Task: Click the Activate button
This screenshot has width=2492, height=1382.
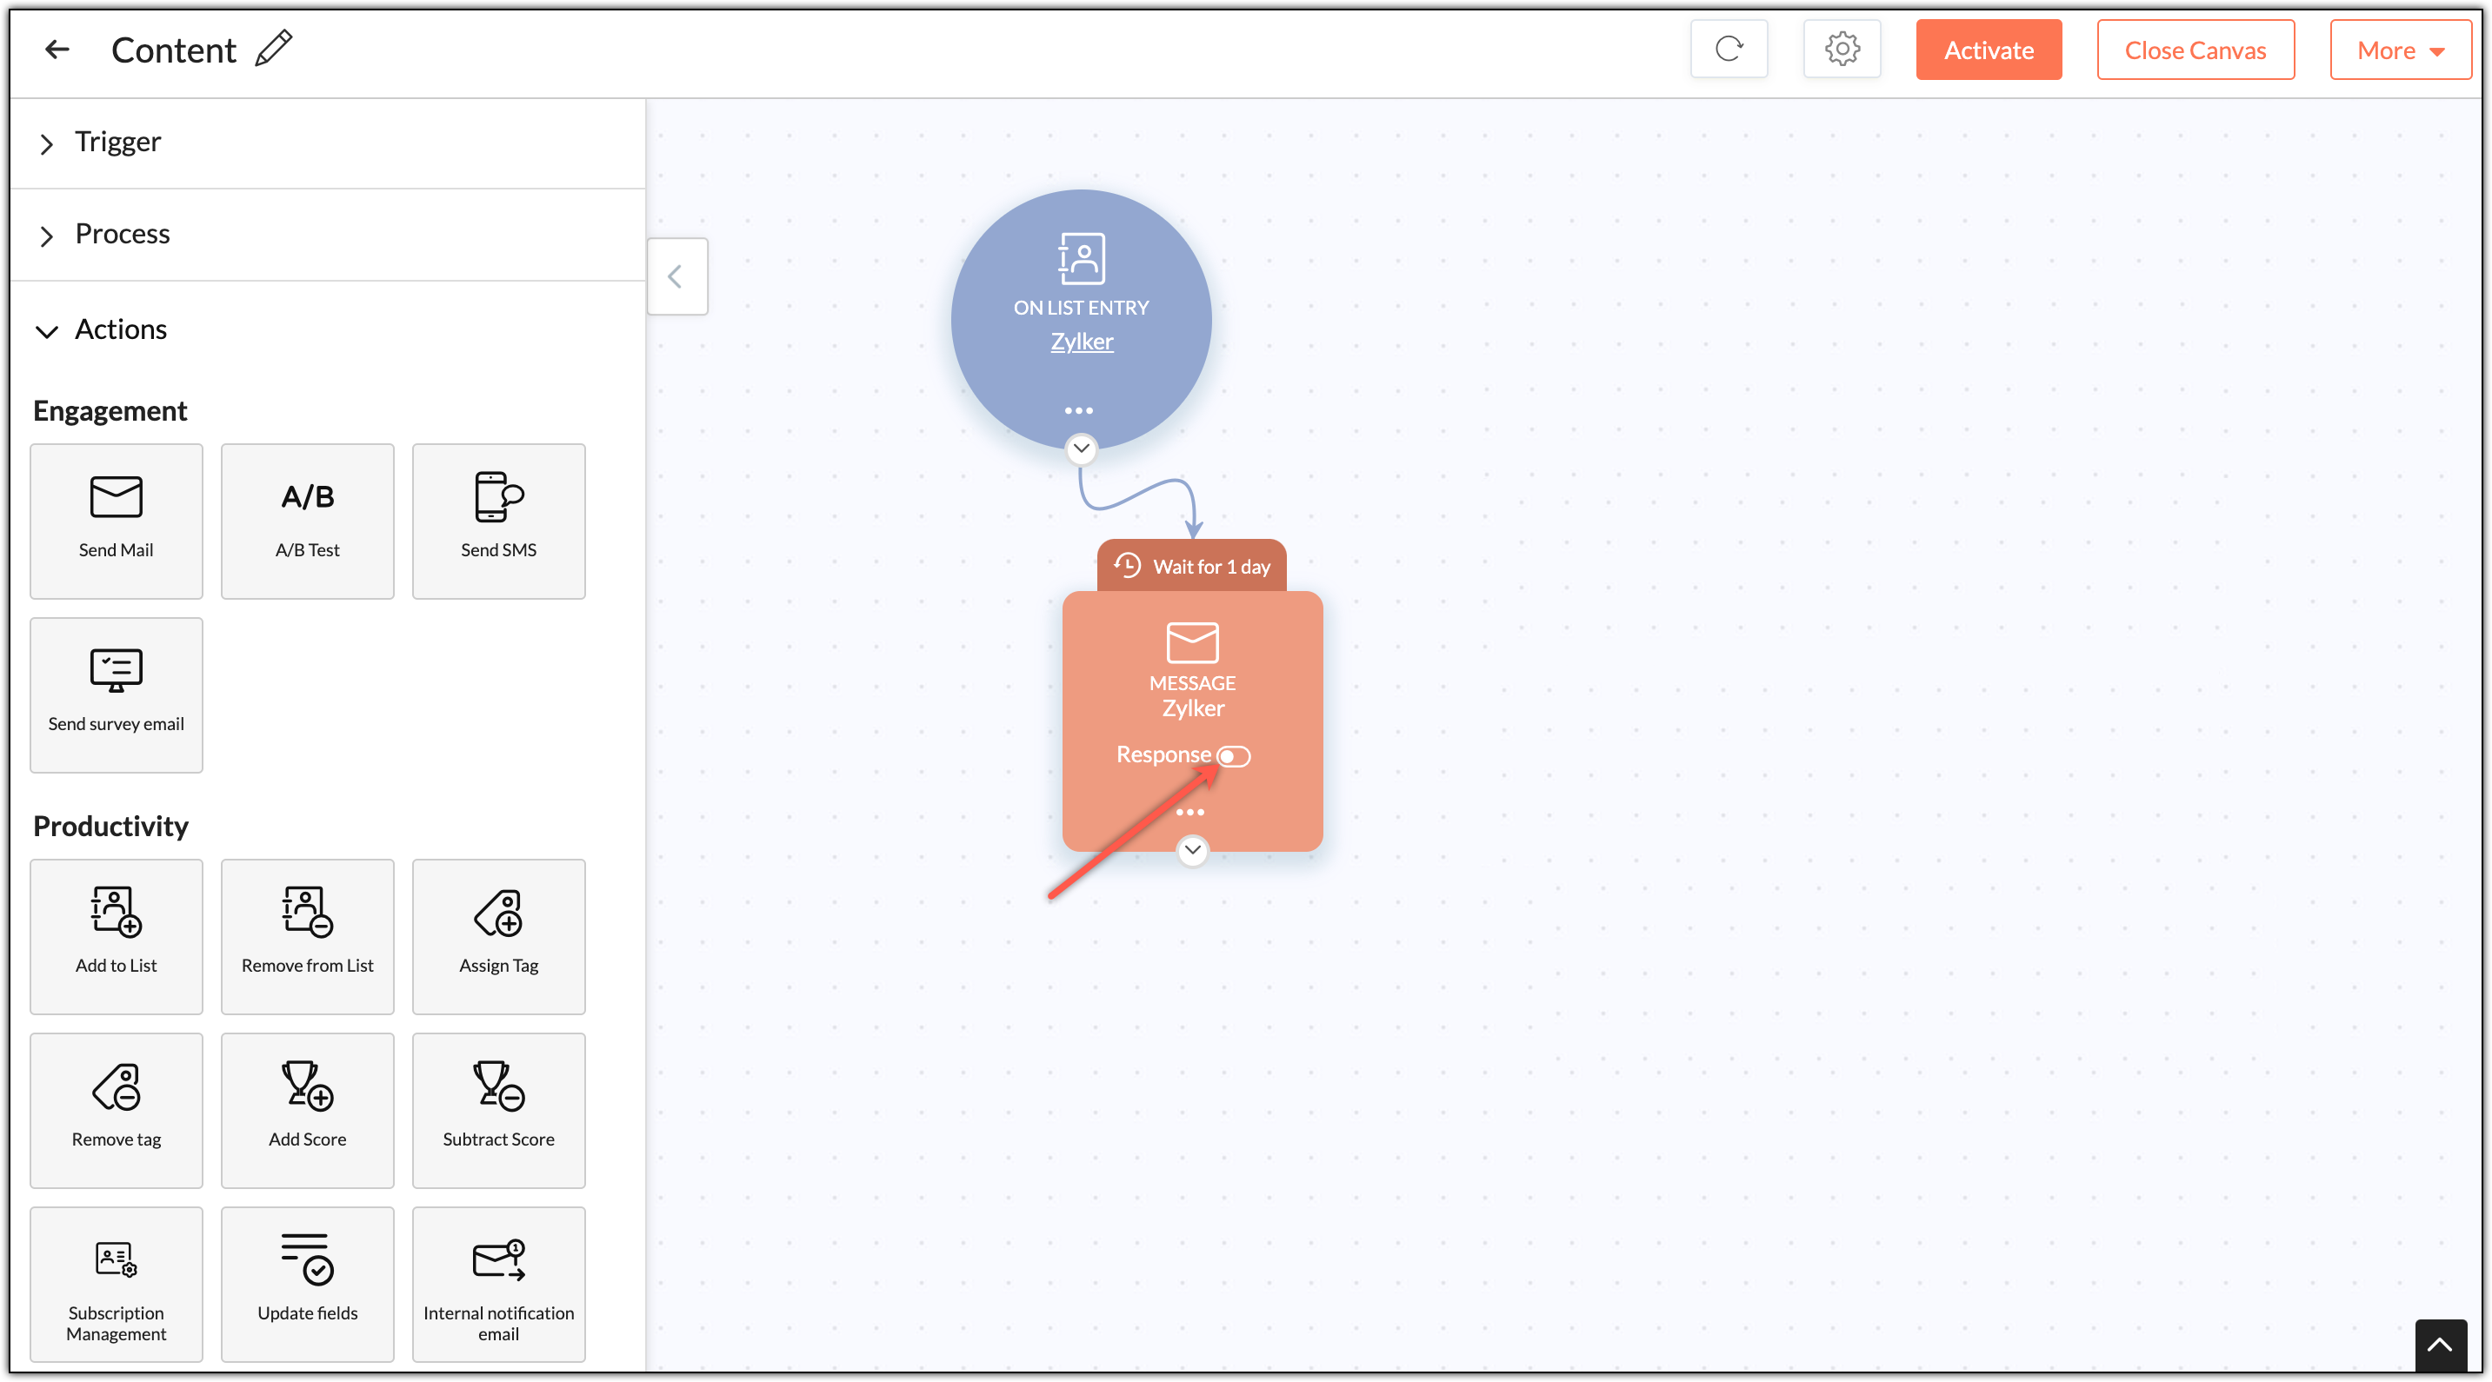Action: point(1988,50)
